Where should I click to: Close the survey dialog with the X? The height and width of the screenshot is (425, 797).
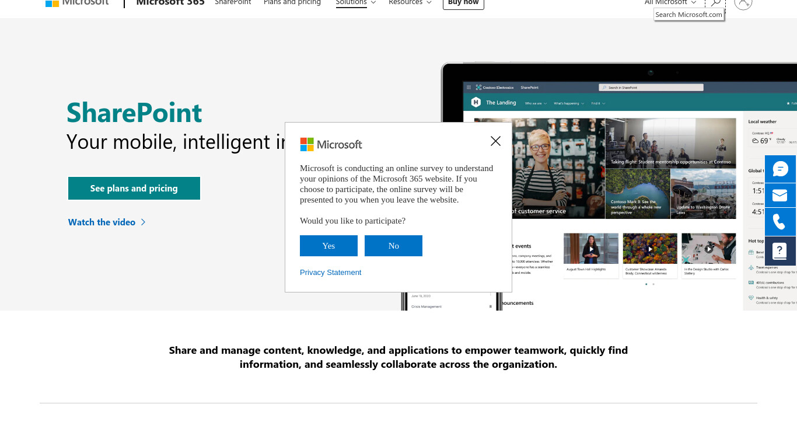click(495, 141)
